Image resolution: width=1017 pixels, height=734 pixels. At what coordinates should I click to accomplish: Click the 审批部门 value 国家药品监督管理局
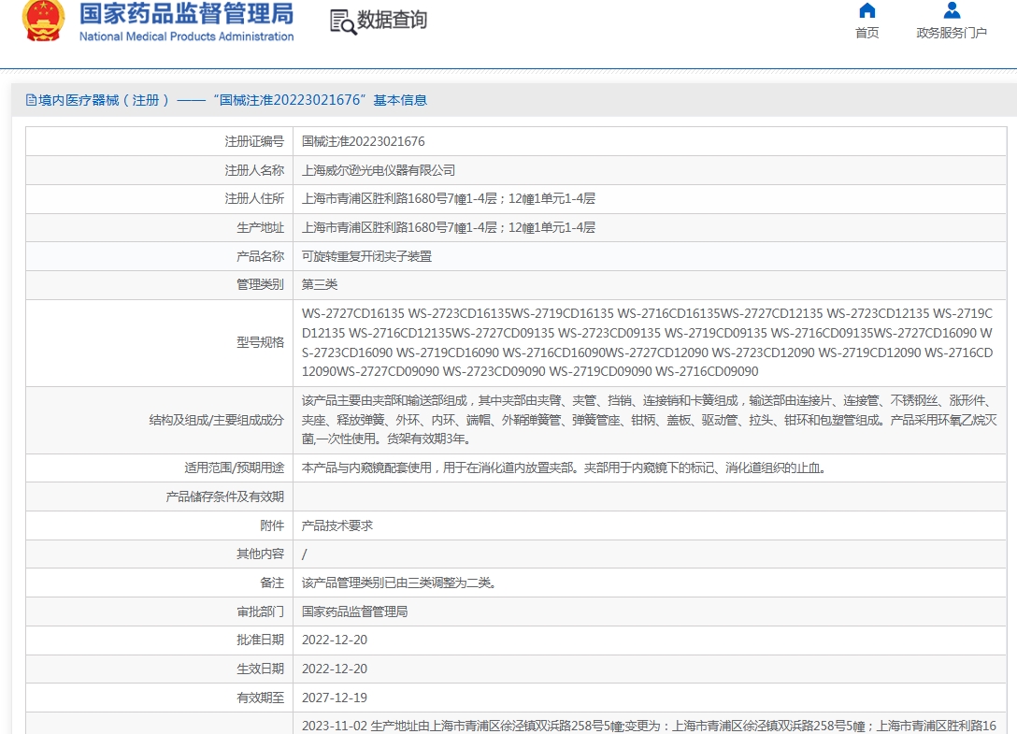tap(355, 612)
